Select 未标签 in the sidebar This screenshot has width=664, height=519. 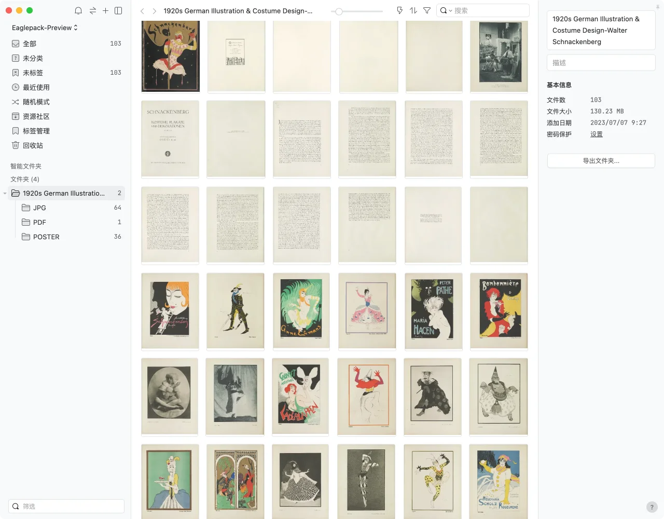coord(66,73)
